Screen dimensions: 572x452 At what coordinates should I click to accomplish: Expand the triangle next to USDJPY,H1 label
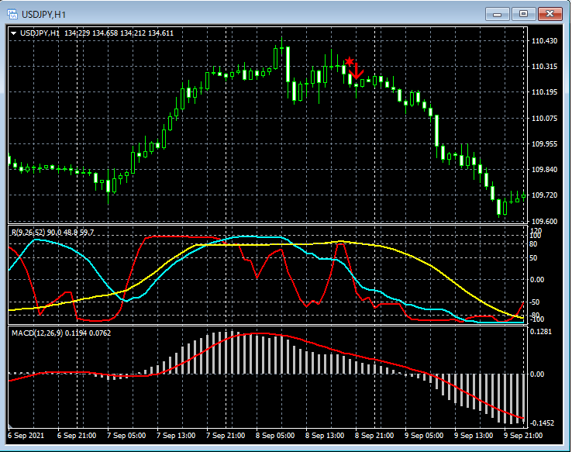point(14,33)
